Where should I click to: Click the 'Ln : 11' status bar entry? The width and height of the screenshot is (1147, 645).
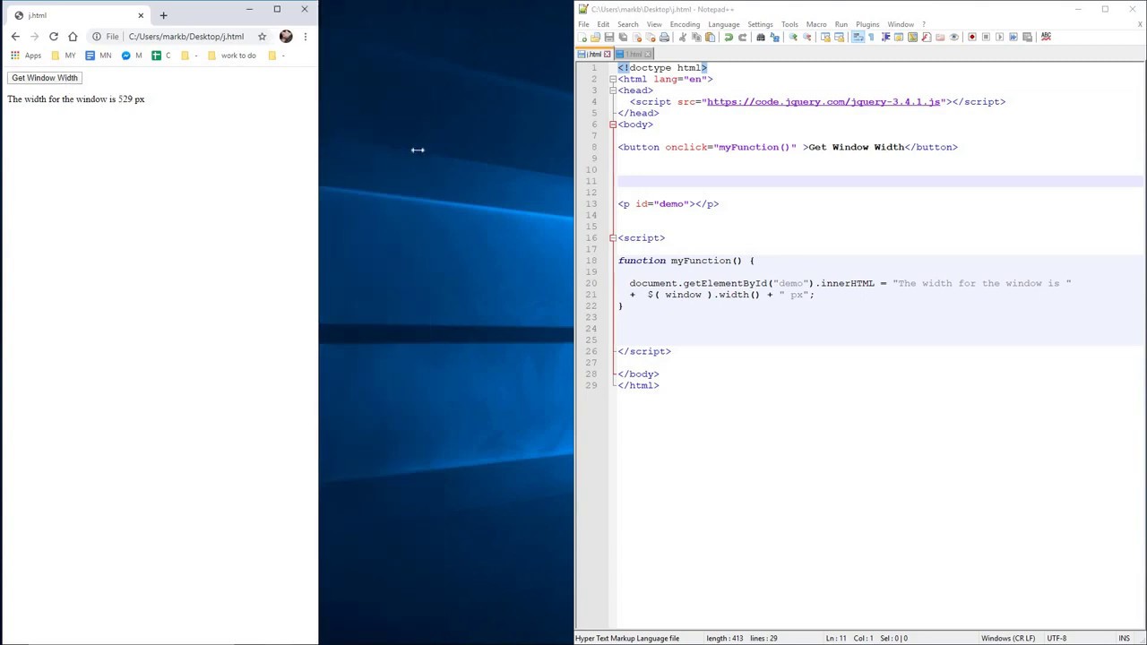pyautogui.click(x=835, y=638)
